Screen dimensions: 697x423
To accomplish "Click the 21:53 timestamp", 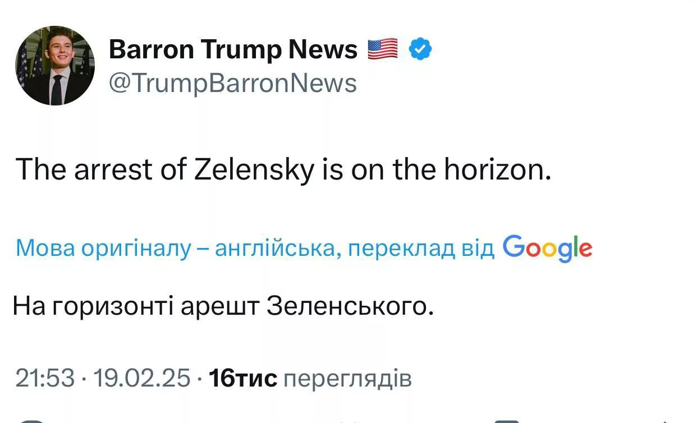I will point(45,378).
